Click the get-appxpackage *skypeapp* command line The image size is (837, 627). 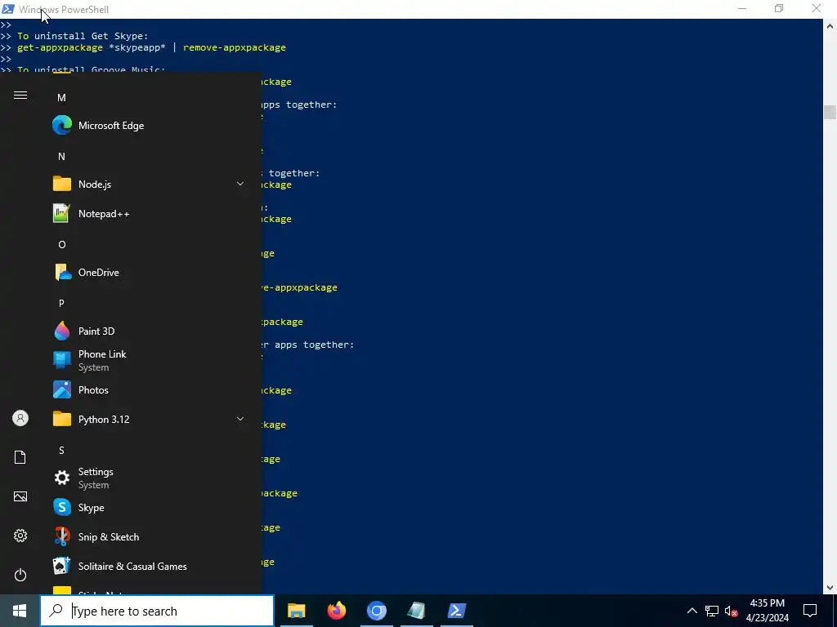tap(151, 47)
